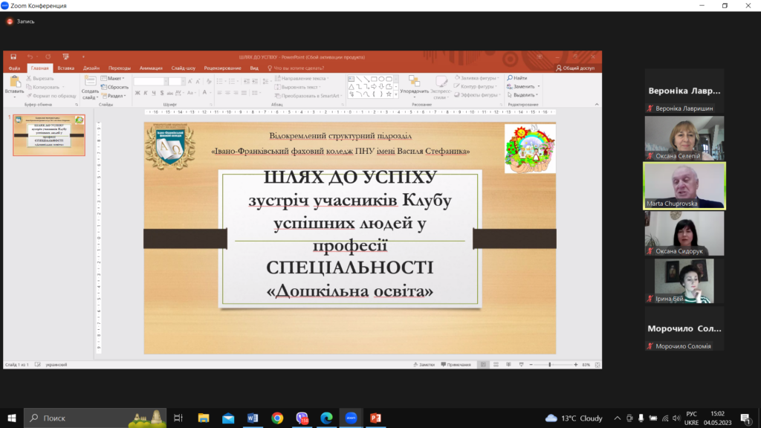Viewport: 761px width, 428px height.
Task: Click the Find (Найти) magnifier button
Action: coord(517,78)
